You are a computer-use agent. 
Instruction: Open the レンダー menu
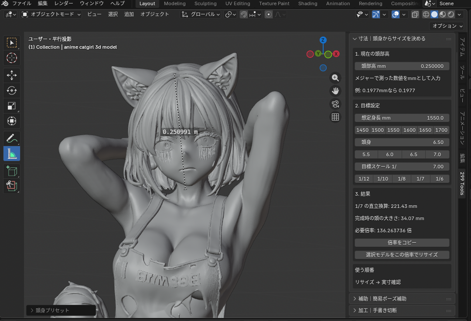[64, 3]
